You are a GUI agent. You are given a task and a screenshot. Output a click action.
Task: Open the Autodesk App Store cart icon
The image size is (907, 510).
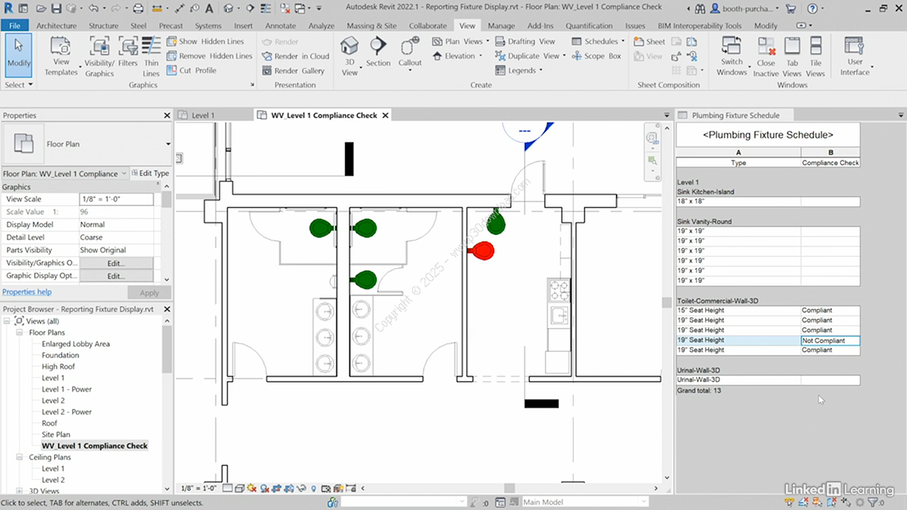click(791, 8)
